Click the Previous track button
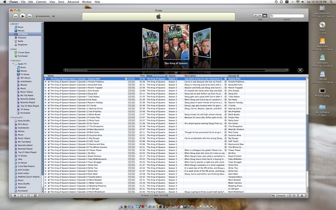 pos(16,16)
